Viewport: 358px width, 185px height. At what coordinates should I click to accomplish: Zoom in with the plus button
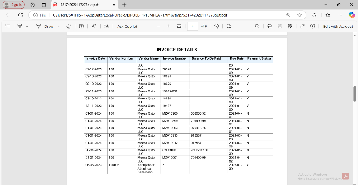[169, 26]
